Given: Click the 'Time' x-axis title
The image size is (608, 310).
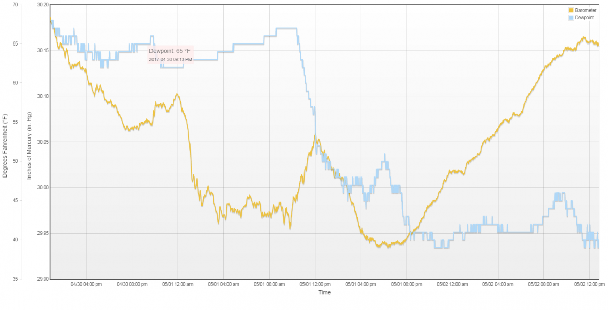Looking at the screenshot, I should [x=324, y=292].
